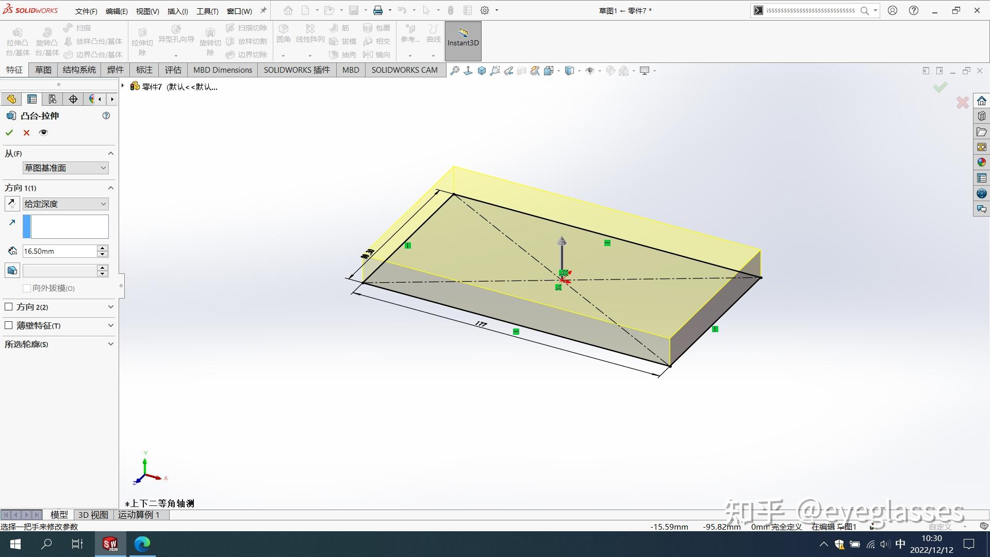Click the 16.50mm depth input field
990x557 pixels.
point(59,251)
